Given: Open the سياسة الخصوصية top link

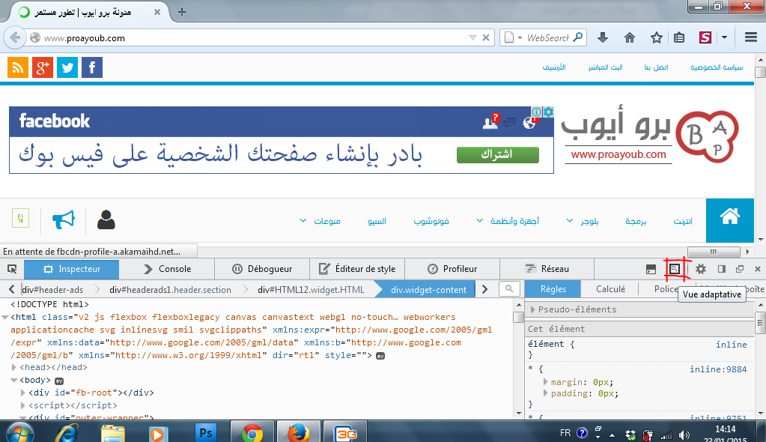Looking at the screenshot, I should pyautogui.click(x=717, y=67).
